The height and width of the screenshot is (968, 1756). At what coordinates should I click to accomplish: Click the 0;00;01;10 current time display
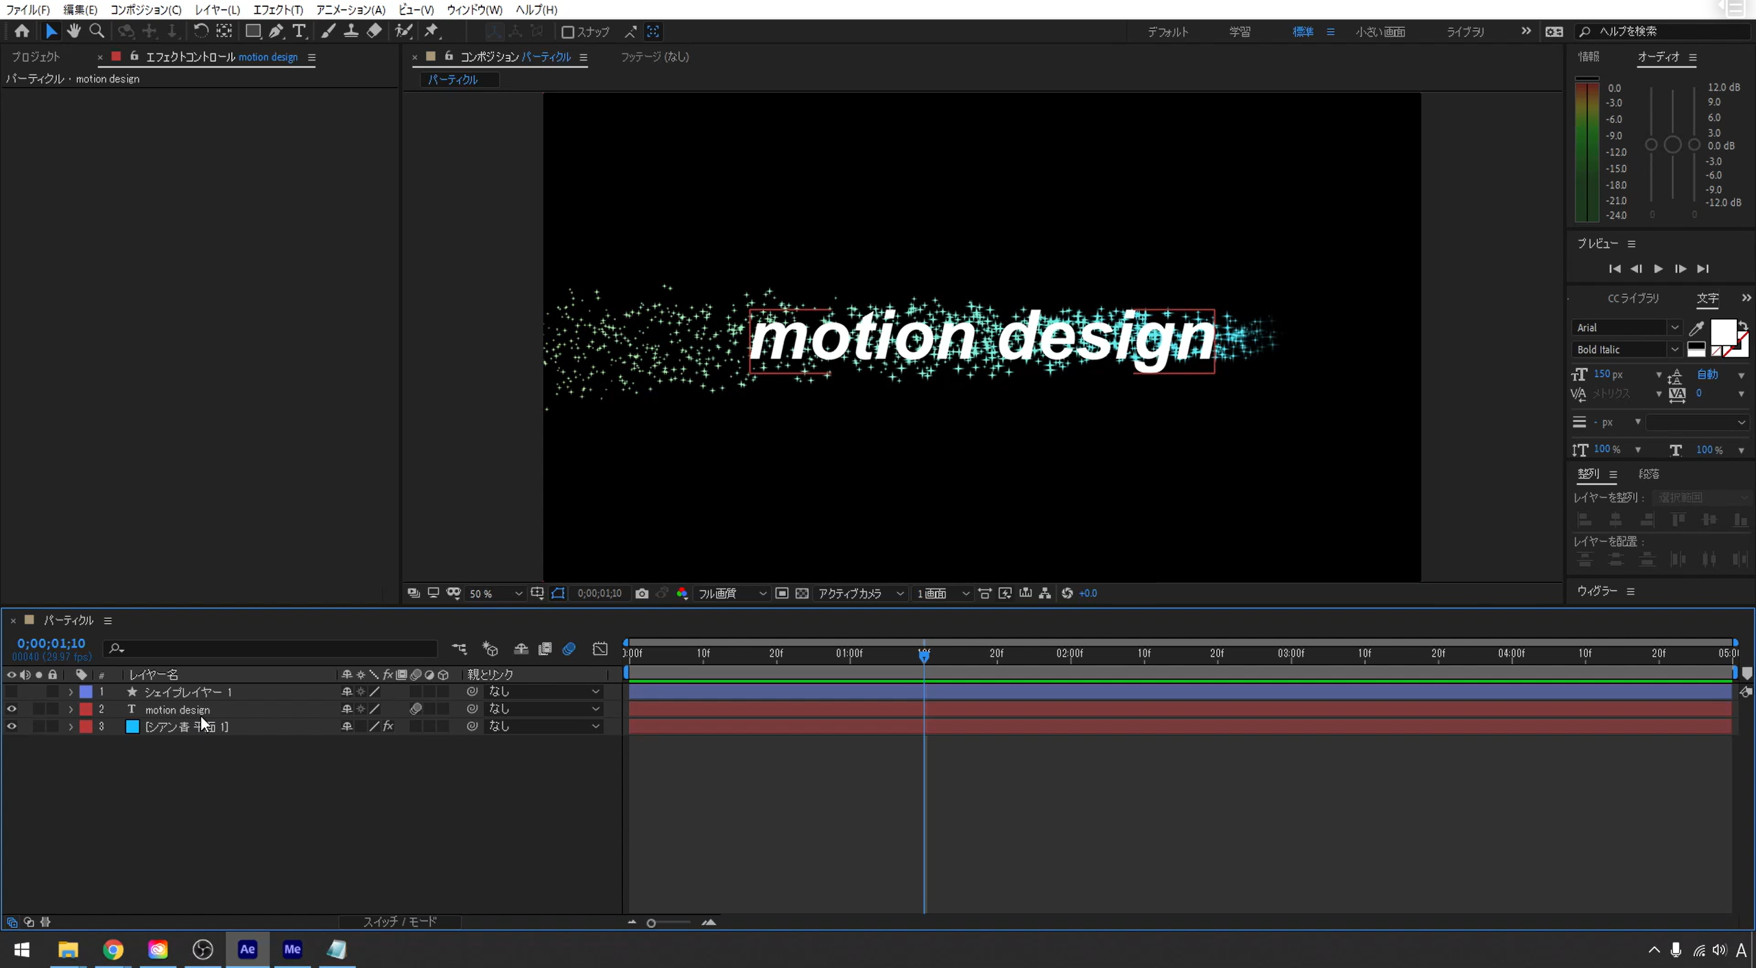pyautogui.click(x=51, y=644)
